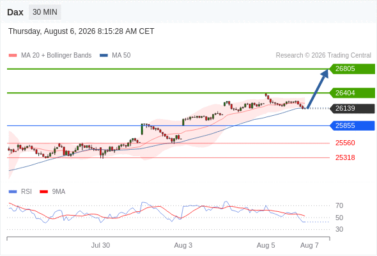Screen dimensions: 377x256
Task: Select the Dax title label
Action: pos(15,12)
